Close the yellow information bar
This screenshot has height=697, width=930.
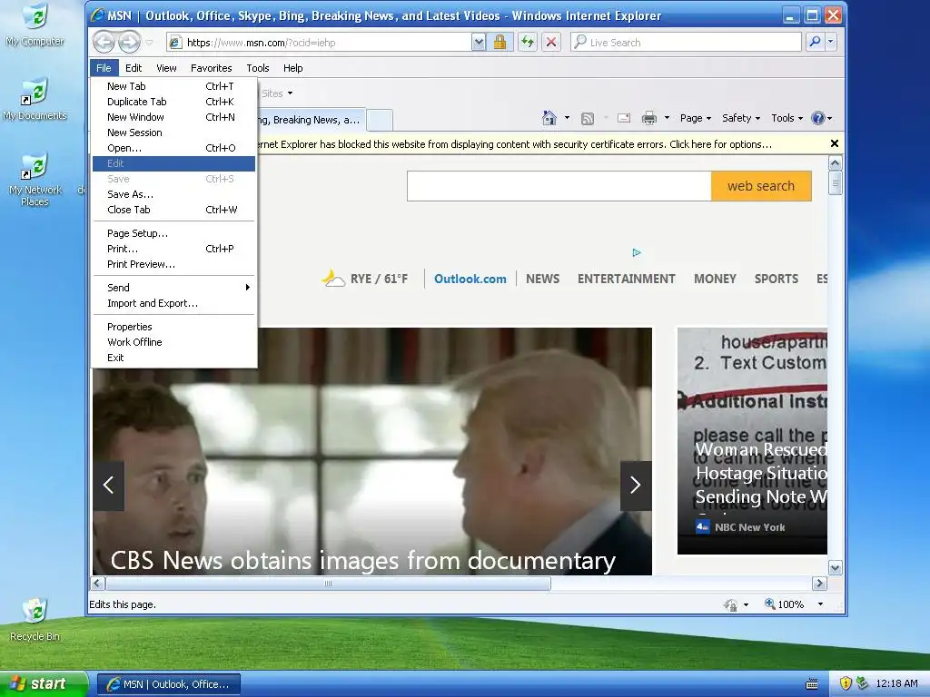[x=835, y=143]
